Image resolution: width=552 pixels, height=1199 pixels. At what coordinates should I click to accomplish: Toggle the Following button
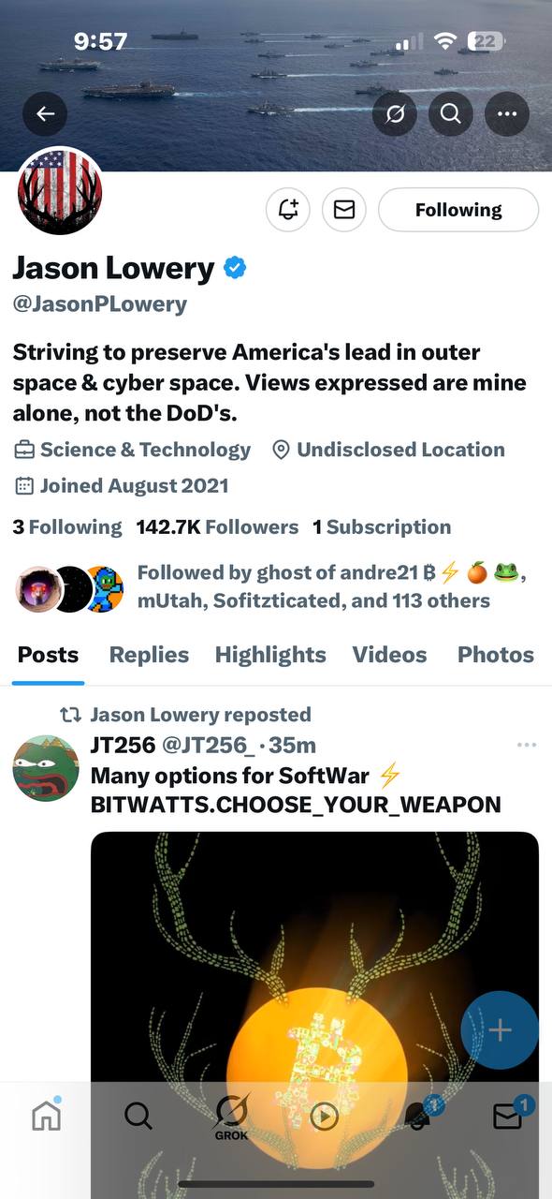coord(458,210)
